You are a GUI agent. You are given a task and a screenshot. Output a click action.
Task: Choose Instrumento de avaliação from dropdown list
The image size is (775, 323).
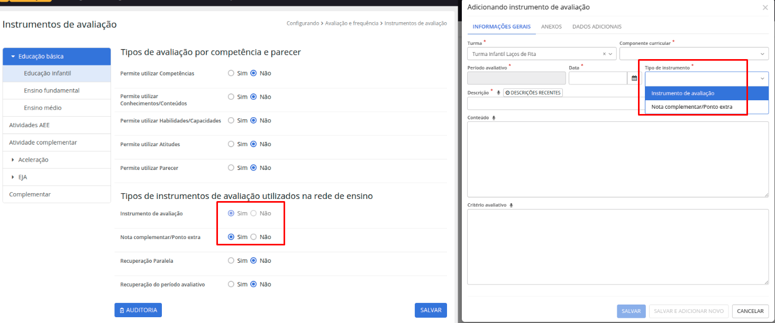pyautogui.click(x=706, y=93)
